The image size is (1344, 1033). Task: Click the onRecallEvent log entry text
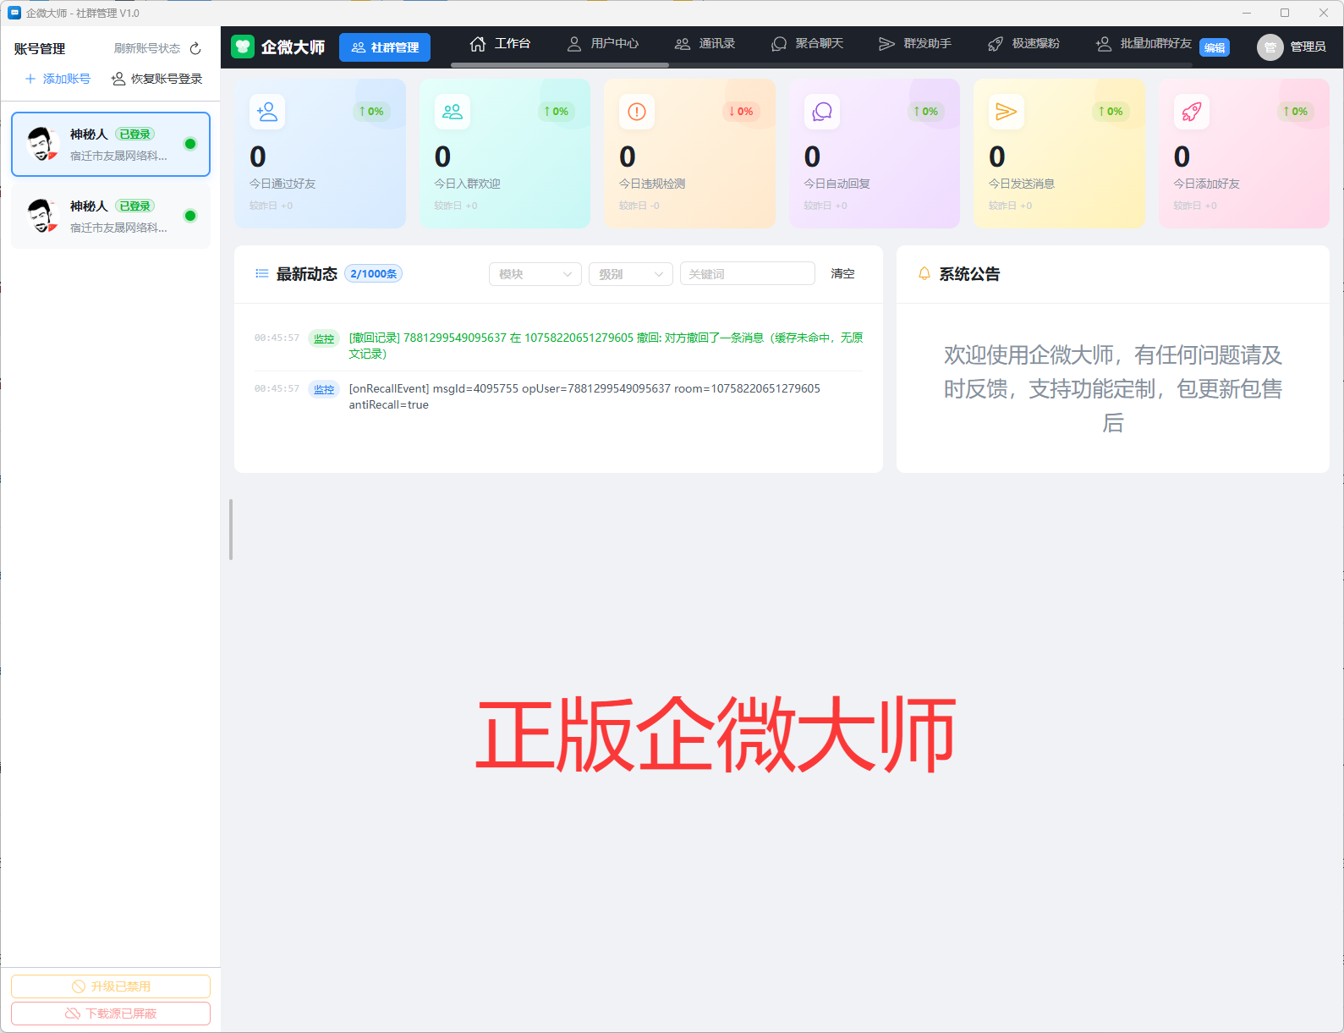click(x=584, y=396)
